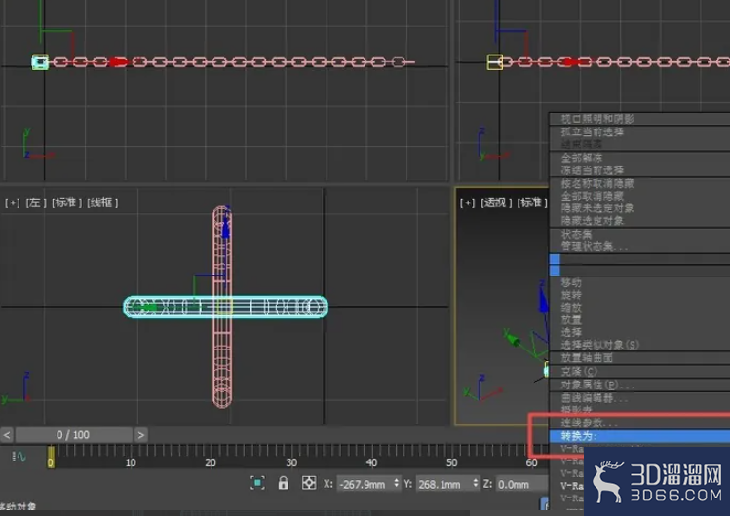Open the [透视] view label menu
Image resolution: width=730 pixels, height=516 pixels.
coord(496,203)
